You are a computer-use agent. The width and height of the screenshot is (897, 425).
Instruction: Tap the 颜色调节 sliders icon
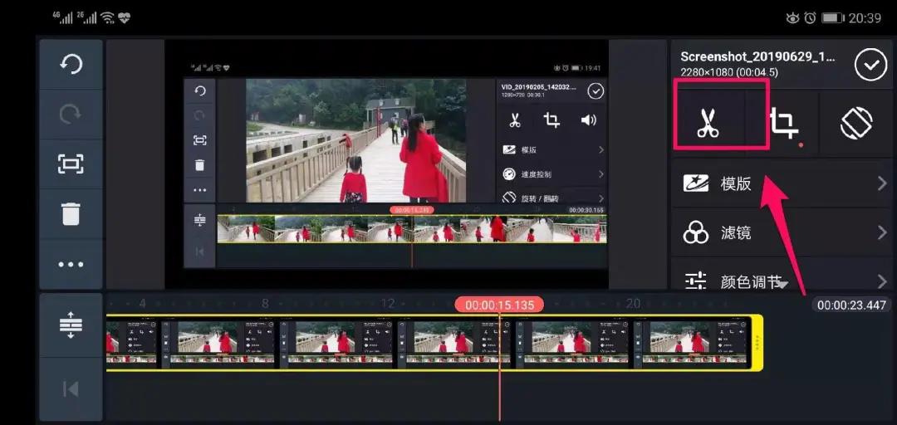pyautogui.click(x=696, y=281)
